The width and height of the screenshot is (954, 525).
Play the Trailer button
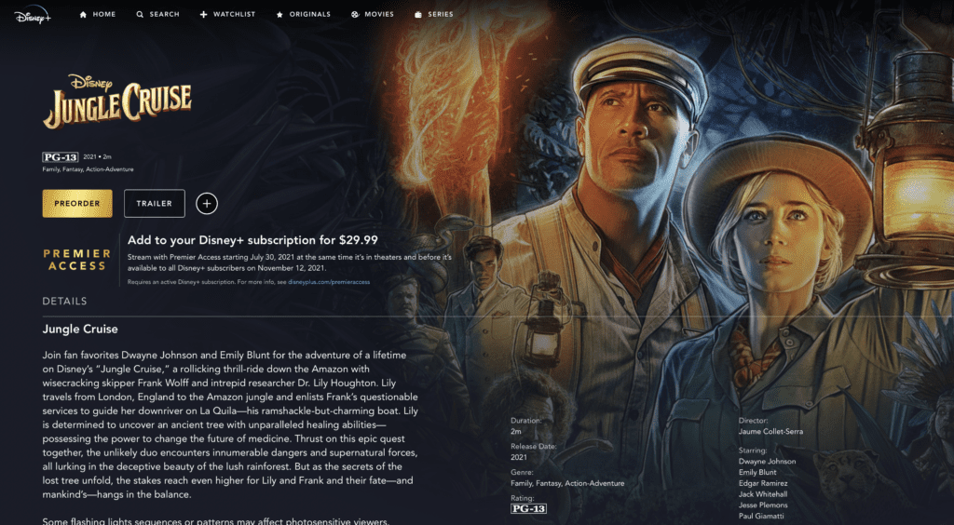click(155, 204)
